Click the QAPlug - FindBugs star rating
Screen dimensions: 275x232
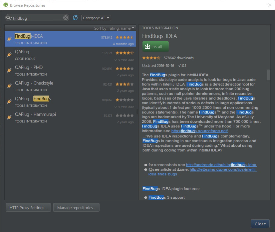(x=125, y=100)
